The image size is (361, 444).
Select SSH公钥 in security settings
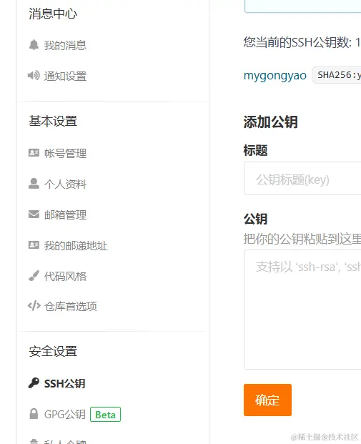tap(64, 383)
